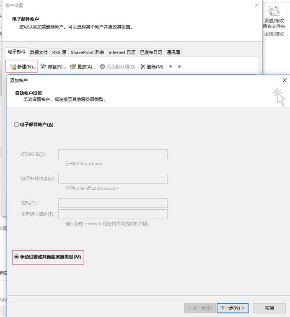Switch to the Internet 日历 tab

click(122, 52)
